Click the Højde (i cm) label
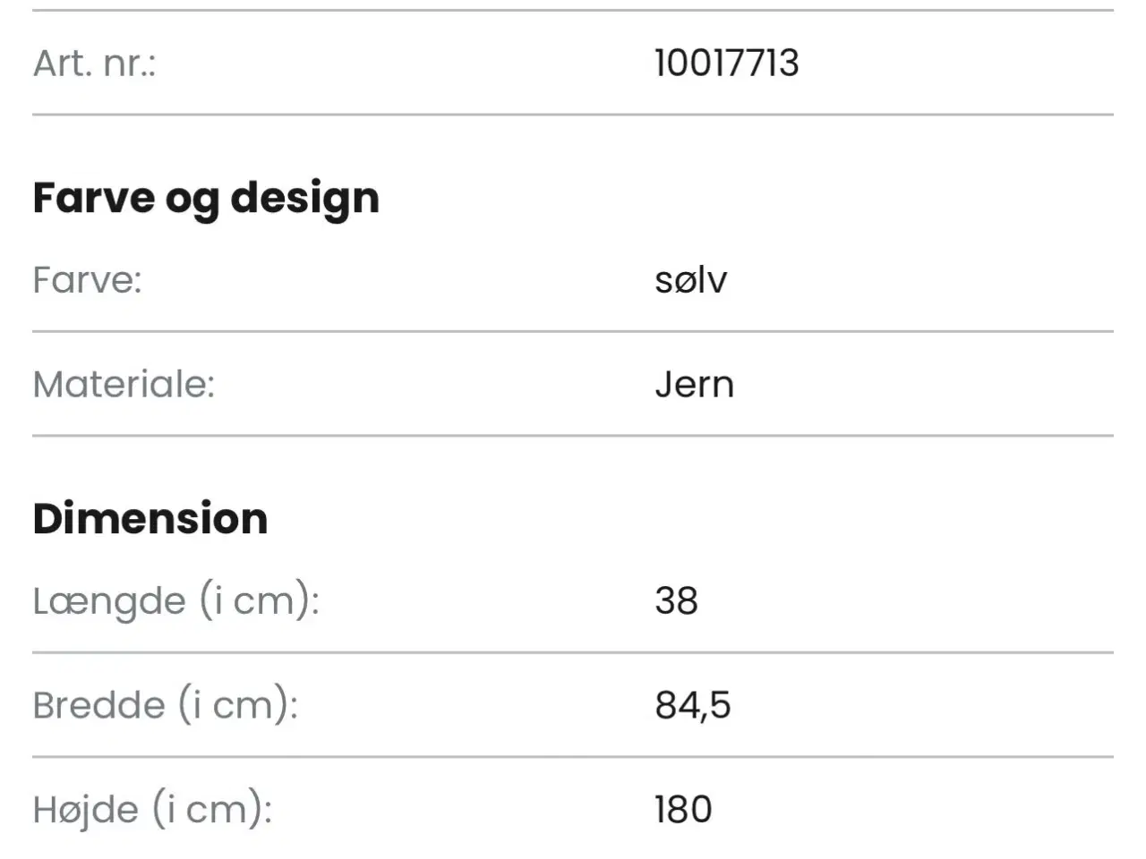Screen dimensions: 1146x859 pyautogui.click(x=153, y=810)
